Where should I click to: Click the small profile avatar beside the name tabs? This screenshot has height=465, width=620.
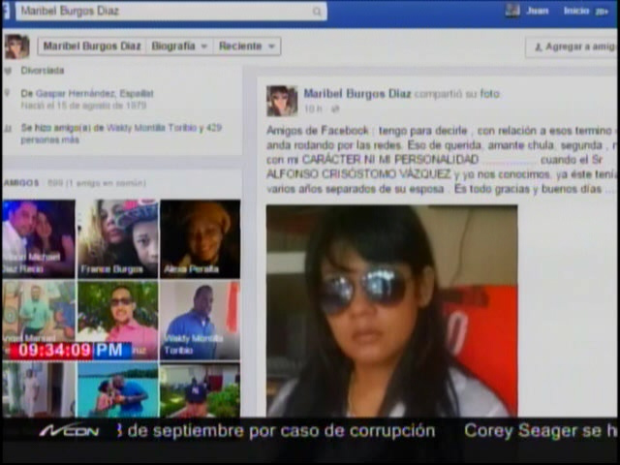point(16,46)
